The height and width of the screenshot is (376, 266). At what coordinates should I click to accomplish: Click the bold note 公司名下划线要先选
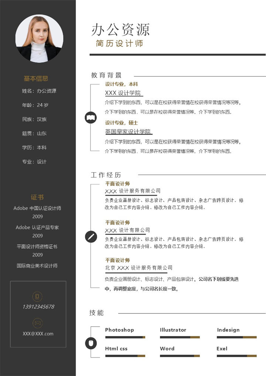[219, 279]
